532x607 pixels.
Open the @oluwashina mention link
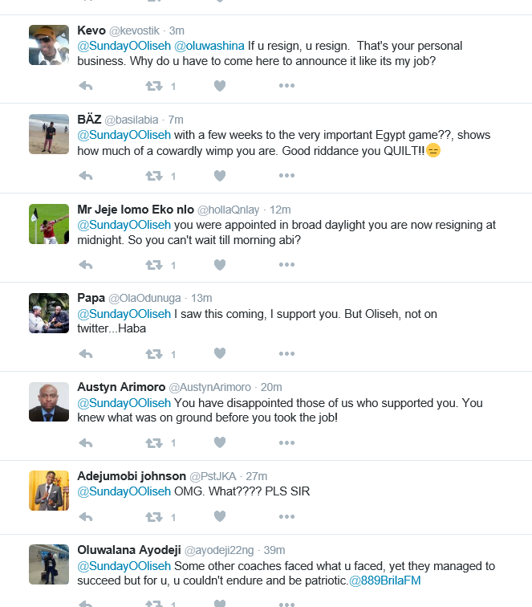pos(209,46)
